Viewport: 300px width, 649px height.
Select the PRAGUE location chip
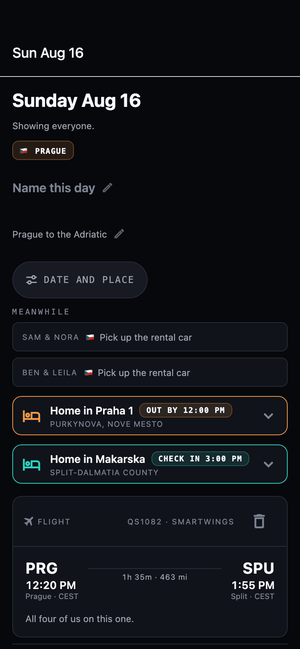tap(43, 150)
